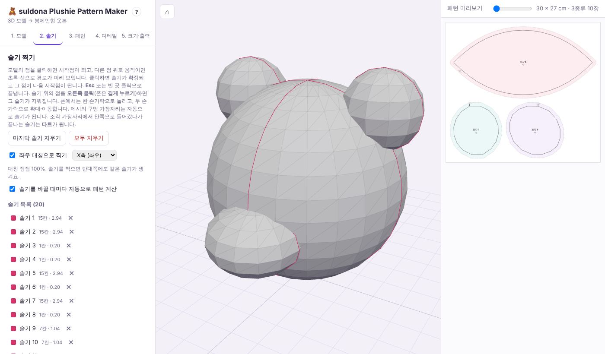
Task: Remove 솔기 3 using its X icon
Action: 69,246
